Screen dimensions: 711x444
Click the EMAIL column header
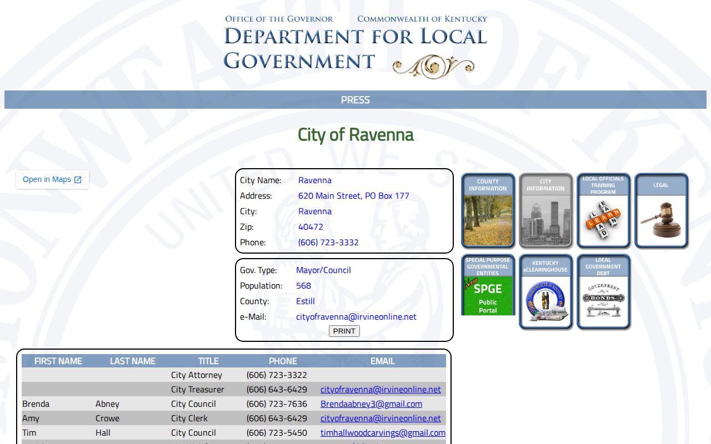383,361
